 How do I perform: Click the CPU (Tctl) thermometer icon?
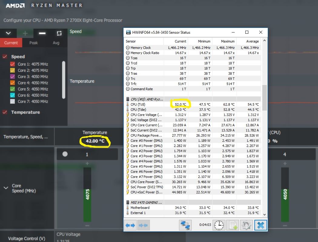click(x=128, y=104)
